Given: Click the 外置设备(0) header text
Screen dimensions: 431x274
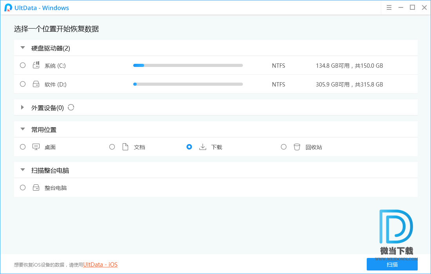Looking at the screenshot, I should 47,108.
